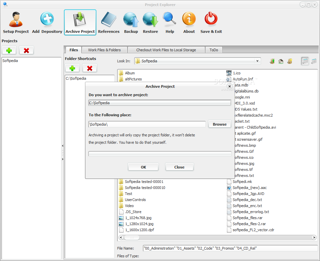Select the .DS_Store file
Image resolution: width=320 pixels, height=261 pixels.
click(x=130, y=212)
